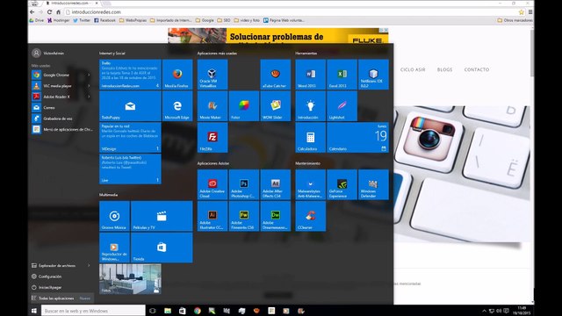Image resolution: width=562 pixels, height=316 pixels.
Task: Launch the Adobe Photoshop tile
Action: click(244, 184)
